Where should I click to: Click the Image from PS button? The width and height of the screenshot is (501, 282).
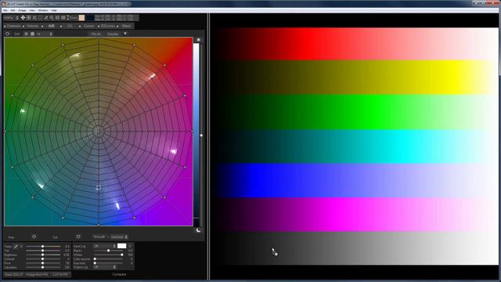(x=37, y=274)
